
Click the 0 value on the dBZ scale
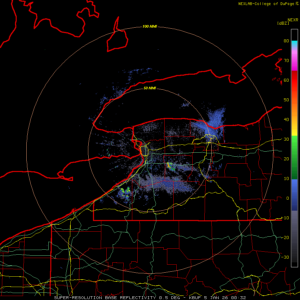288,198
